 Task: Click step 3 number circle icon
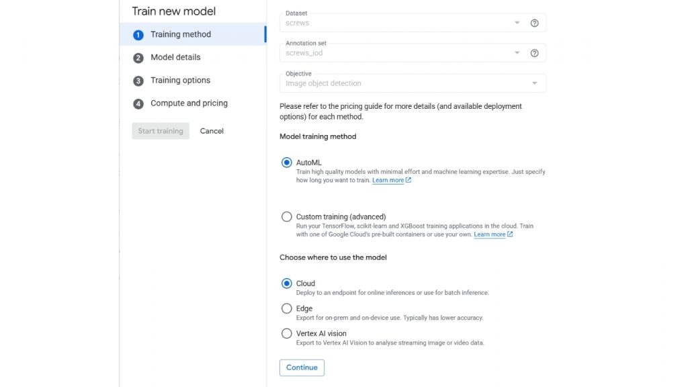tap(138, 81)
